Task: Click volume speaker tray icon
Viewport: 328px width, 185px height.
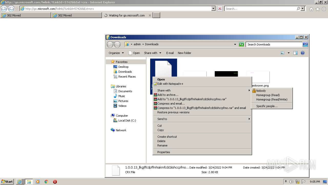Action: (x=291, y=182)
